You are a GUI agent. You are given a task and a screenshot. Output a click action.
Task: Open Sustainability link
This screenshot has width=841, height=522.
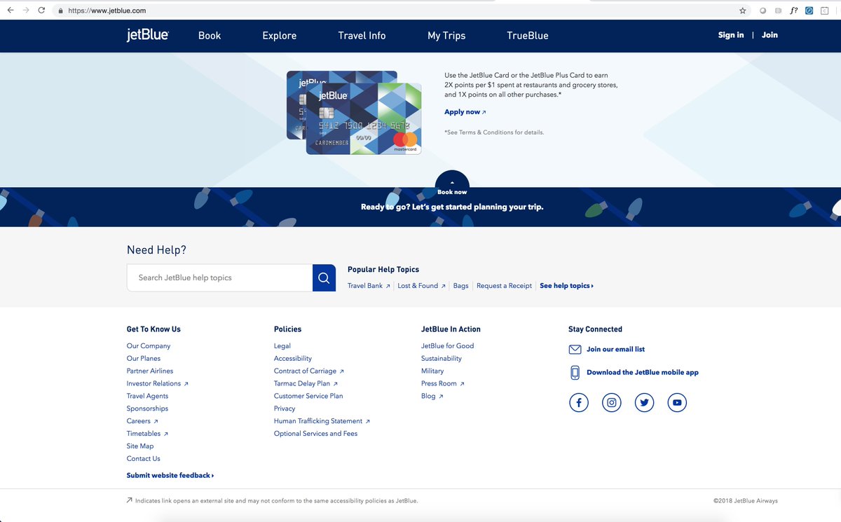(442, 359)
